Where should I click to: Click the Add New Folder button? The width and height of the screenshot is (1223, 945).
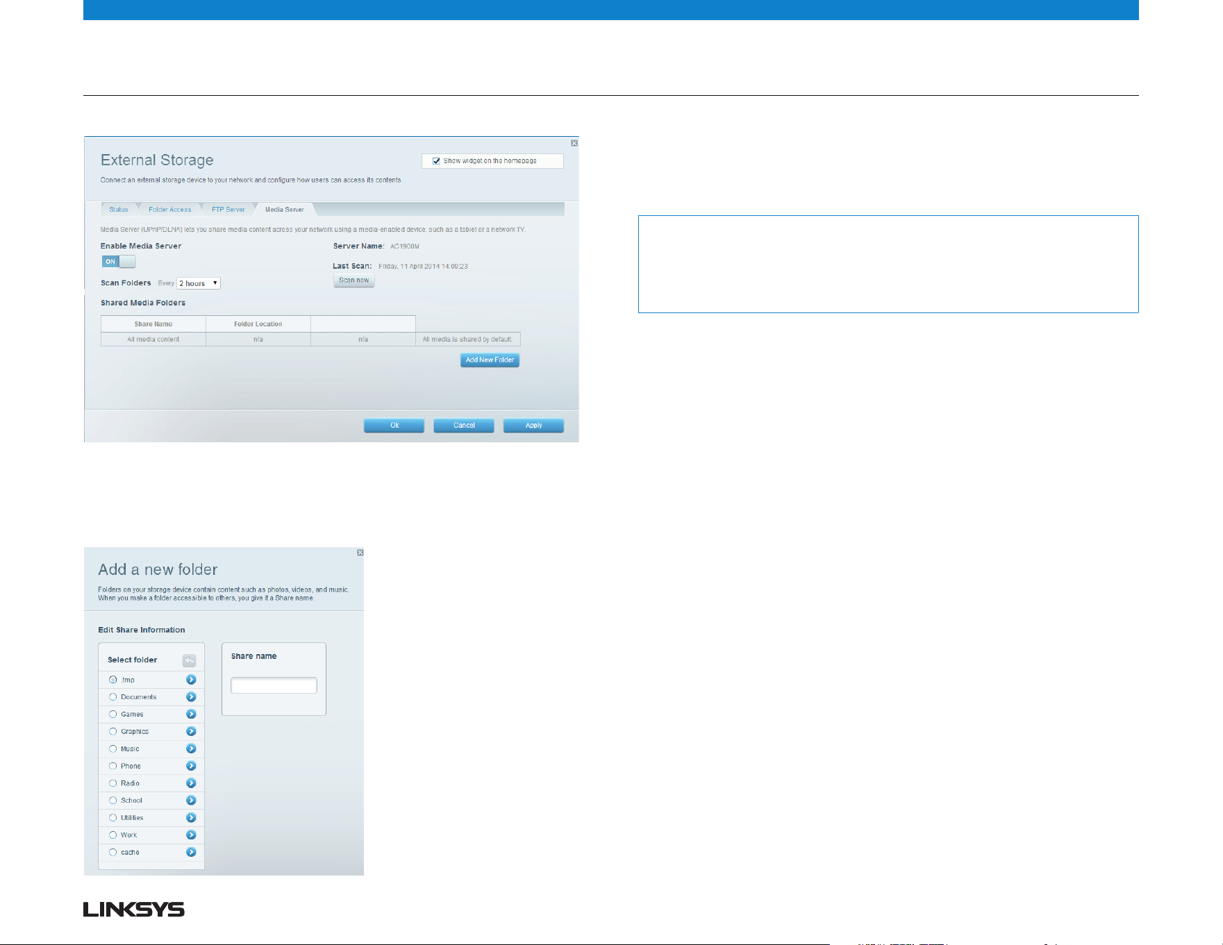[490, 360]
